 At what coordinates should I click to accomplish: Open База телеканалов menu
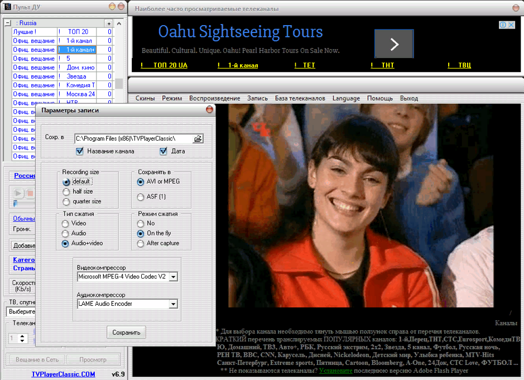pos(300,98)
